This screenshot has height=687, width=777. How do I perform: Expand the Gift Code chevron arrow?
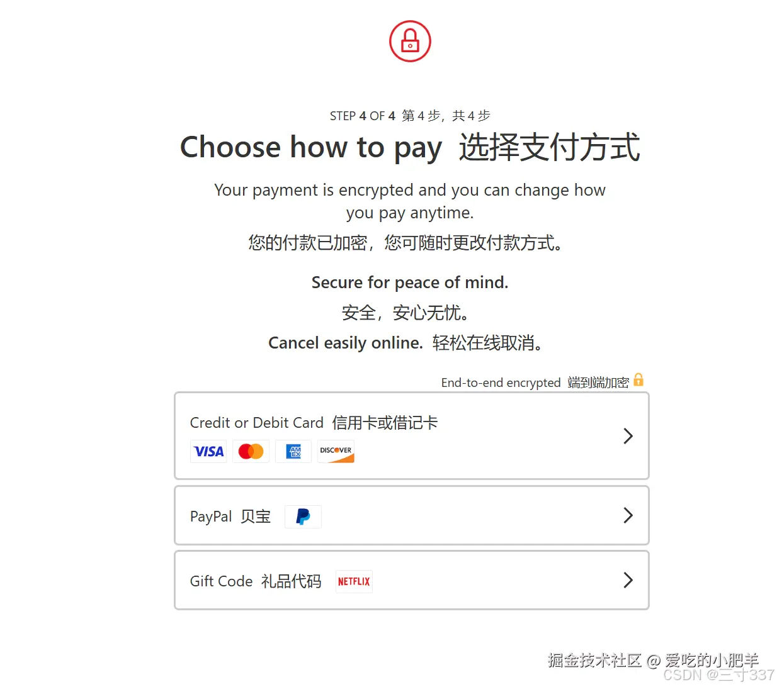point(628,580)
